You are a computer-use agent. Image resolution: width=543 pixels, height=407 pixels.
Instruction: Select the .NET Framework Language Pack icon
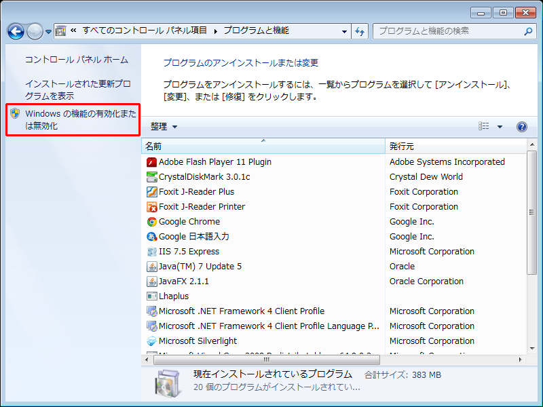coord(151,326)
